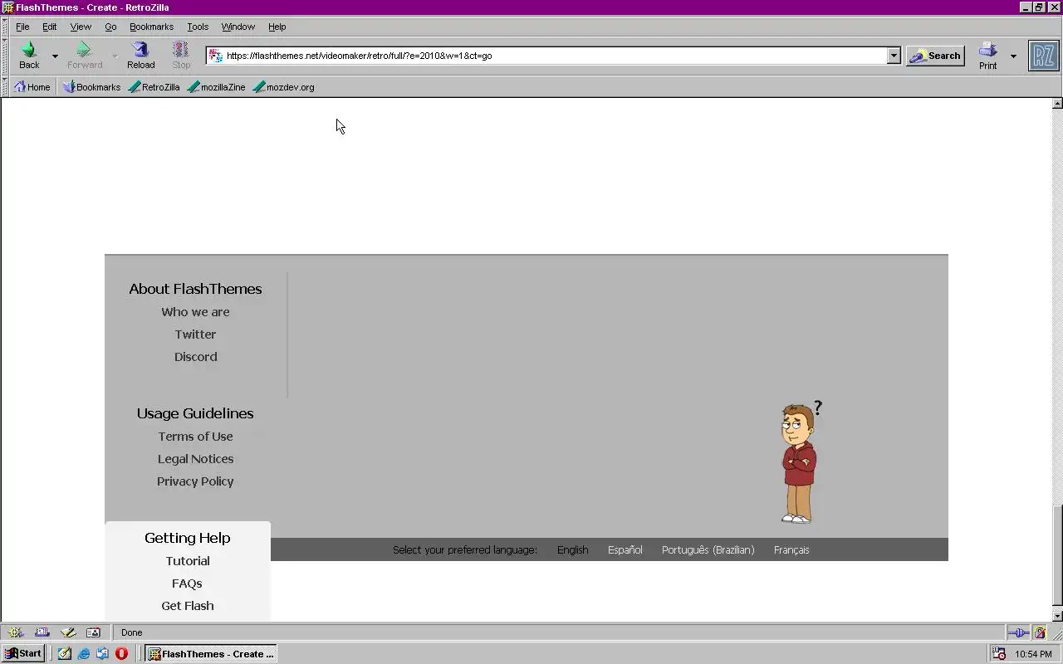Open the Bookmarks menu in the menu bar
The image size is (1063, 664).
click(x=151, y=27)
